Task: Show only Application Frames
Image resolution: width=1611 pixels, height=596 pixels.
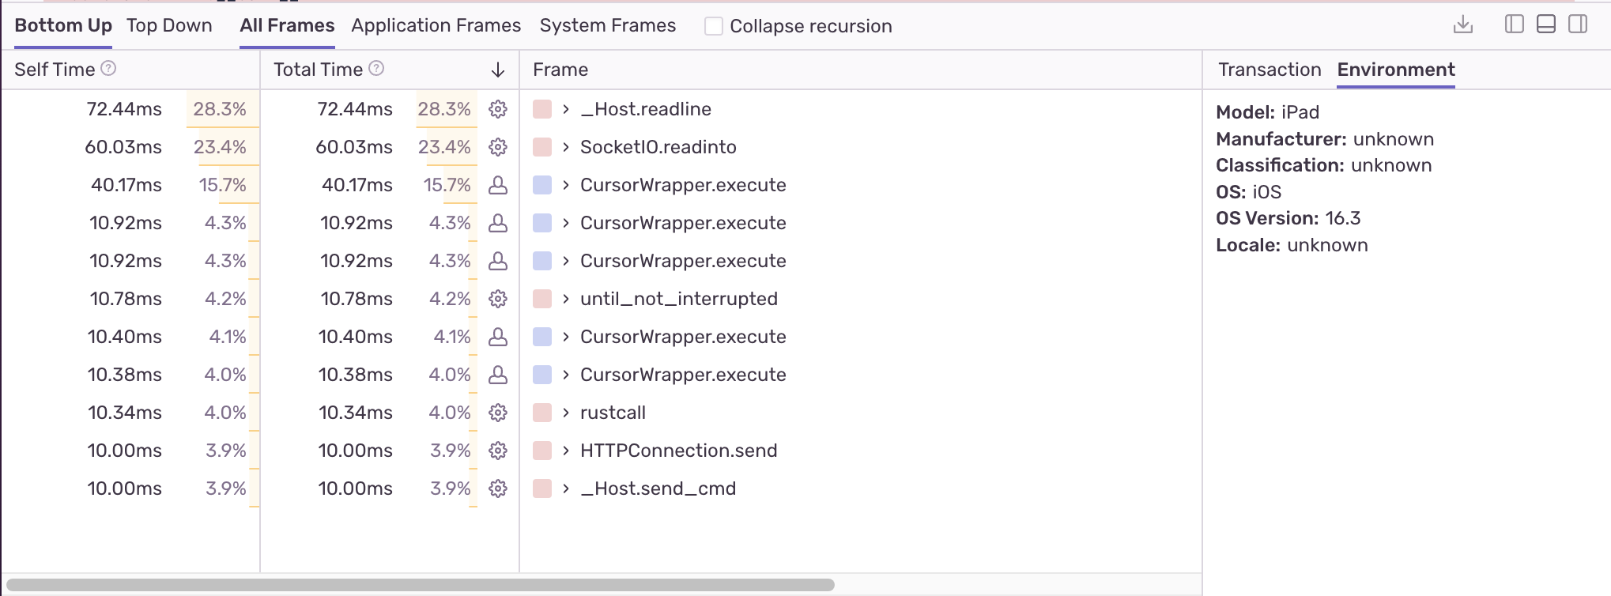Action: coord(436,25)
